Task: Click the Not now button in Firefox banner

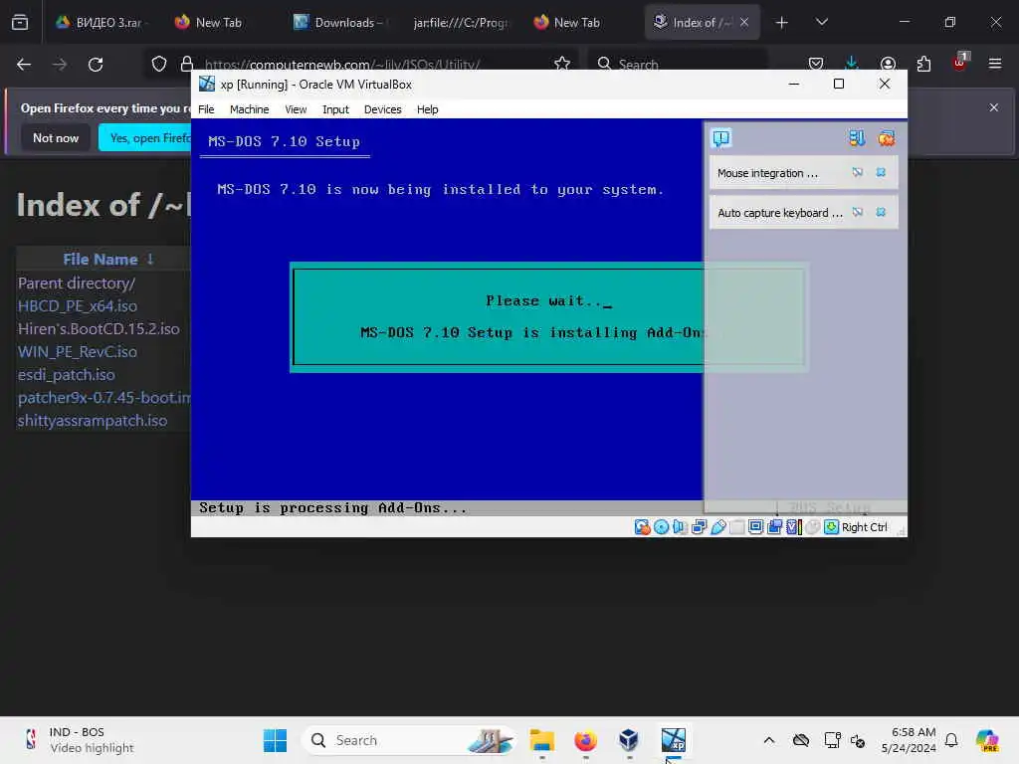Action: (x=56, y=137)
